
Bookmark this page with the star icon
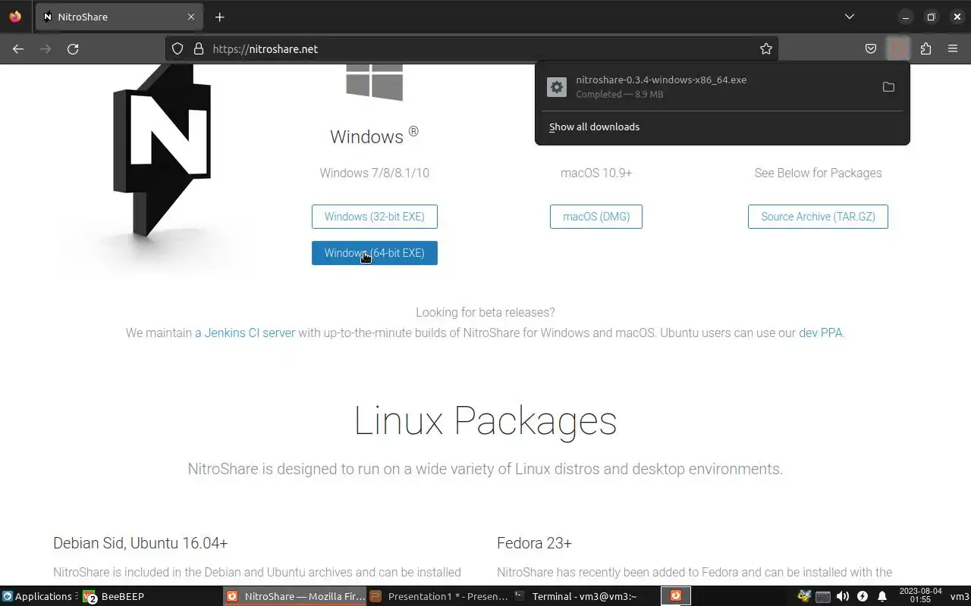(x=766, y=48)
